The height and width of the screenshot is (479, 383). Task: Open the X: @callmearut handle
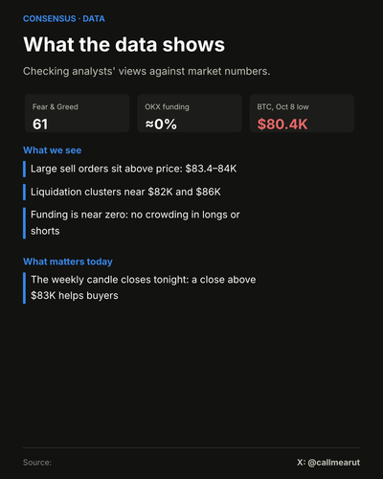click(x=328, y=463)
